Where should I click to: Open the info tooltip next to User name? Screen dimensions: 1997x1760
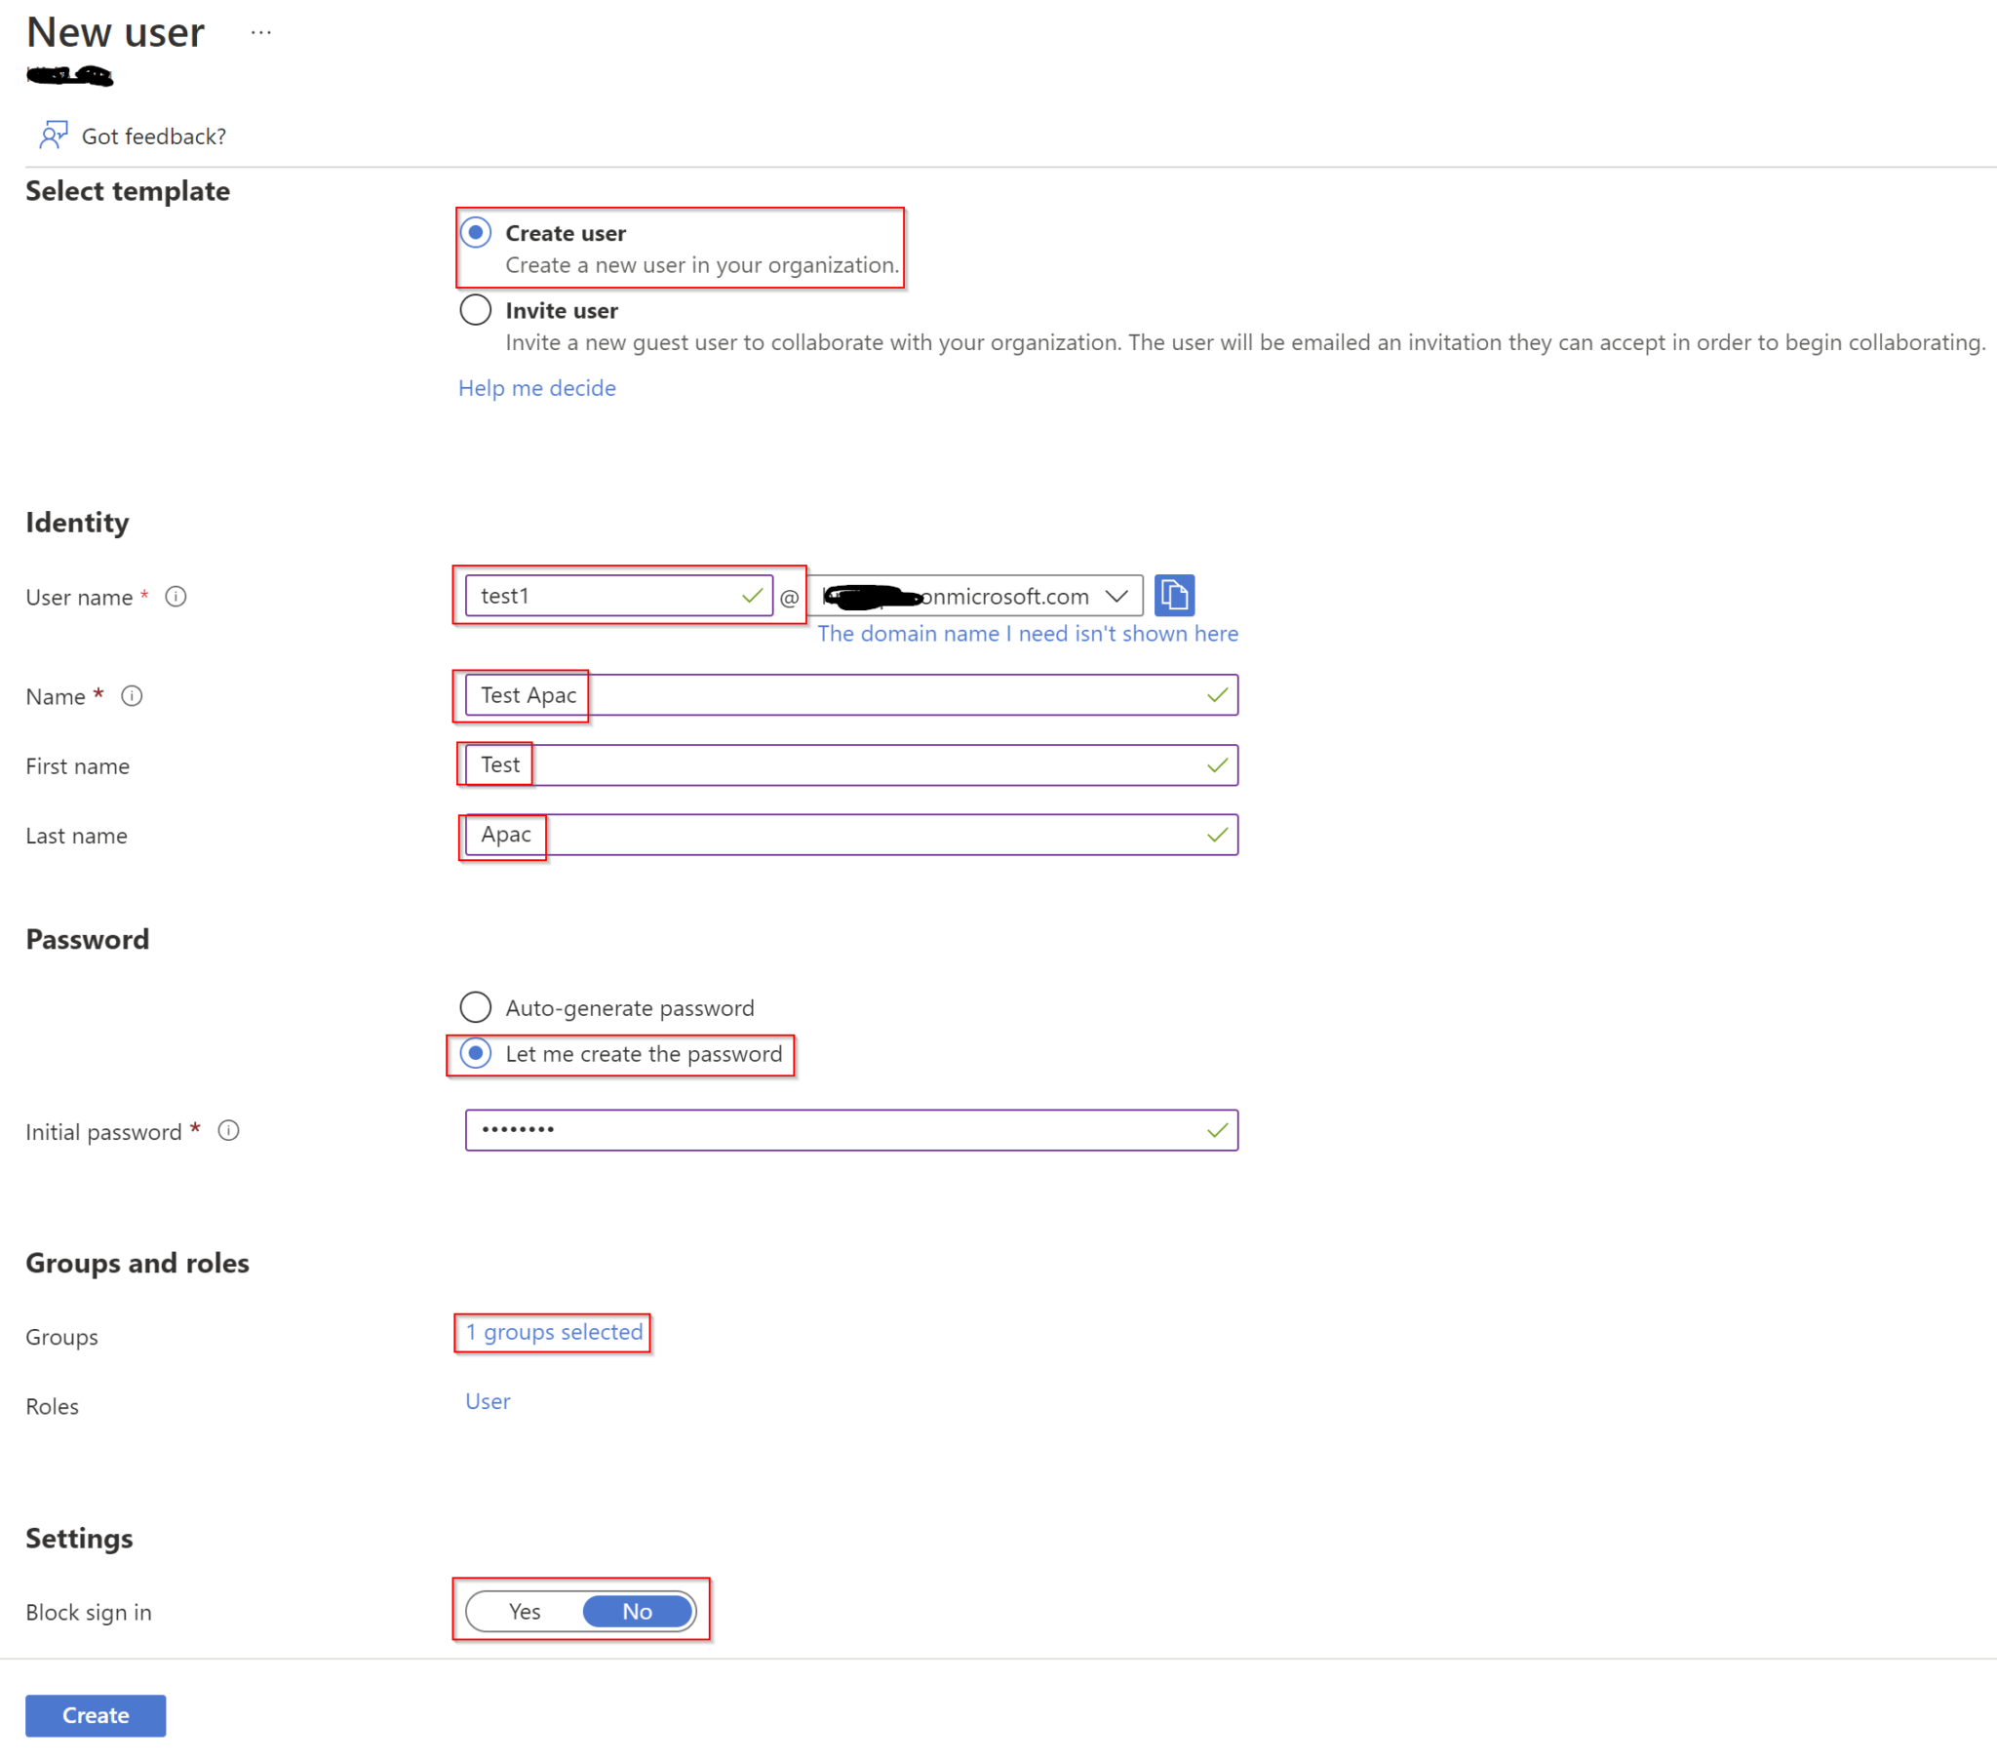click(176, 596)
